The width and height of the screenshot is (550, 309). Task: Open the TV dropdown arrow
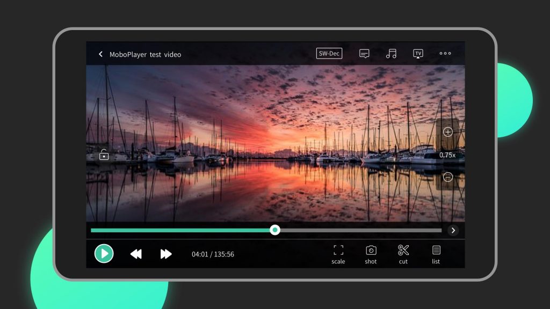coord(418,57)
